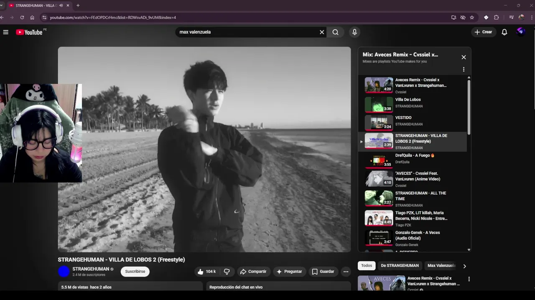Open options for recommended Aveces Remix
The height and width of the screenshot is (300, 535).
coord(469,279)
